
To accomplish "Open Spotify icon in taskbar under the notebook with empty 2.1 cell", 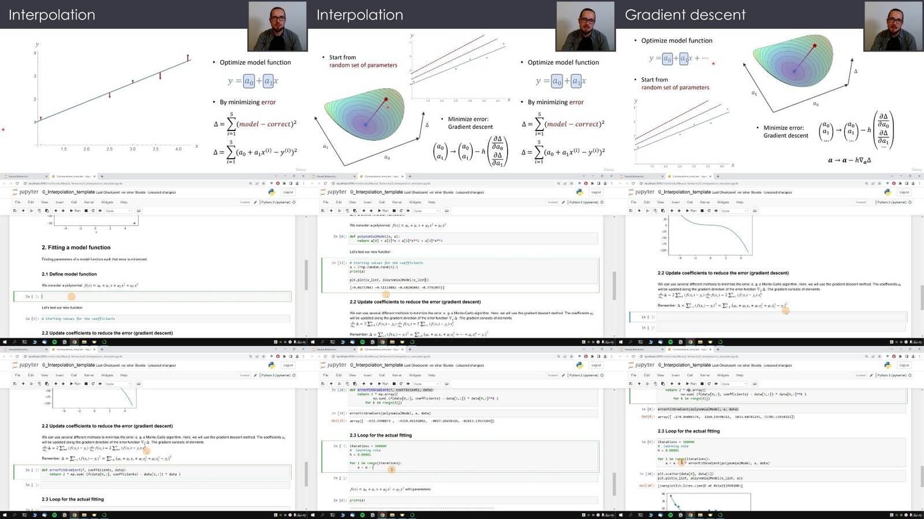I will [54, 342].
